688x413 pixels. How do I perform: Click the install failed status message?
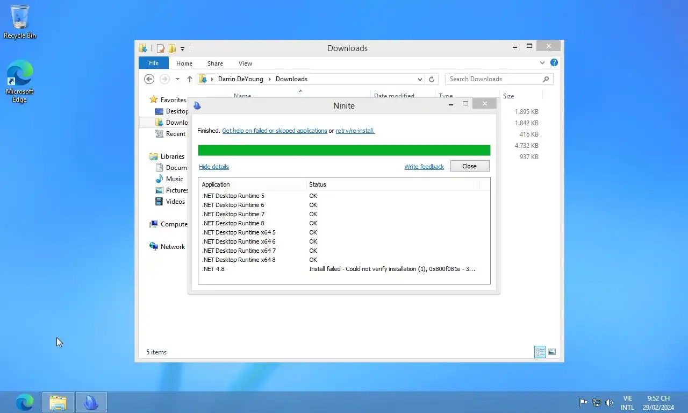tap(392, 269)
